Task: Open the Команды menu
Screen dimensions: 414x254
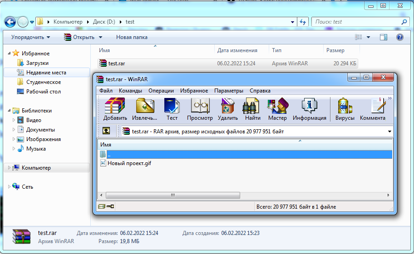Action: pos(130,91)
